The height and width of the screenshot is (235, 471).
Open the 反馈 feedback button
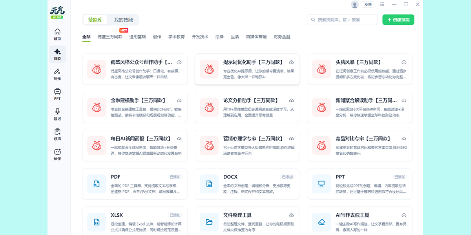coord(367,4)
